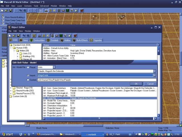The height and width of the screenshot is (137, 182).
Task: Click Test Map icon in Object Editor toolbar
Action: [75, 36]
